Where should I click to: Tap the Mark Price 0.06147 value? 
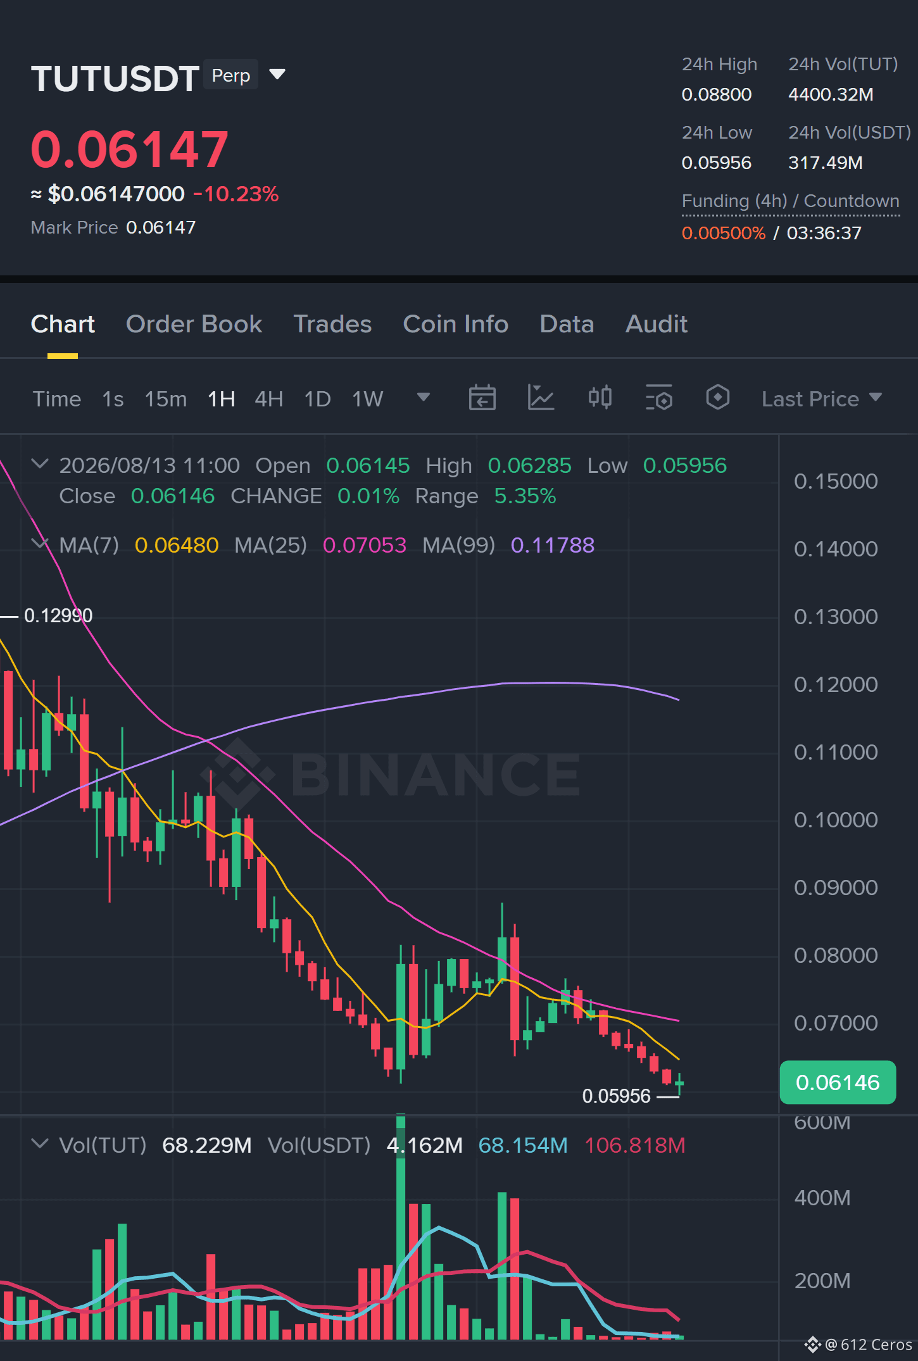[161, 227]
